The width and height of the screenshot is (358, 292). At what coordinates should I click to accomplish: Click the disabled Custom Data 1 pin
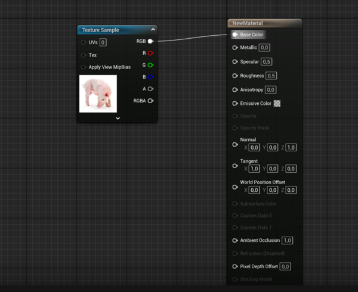(235, 228)
